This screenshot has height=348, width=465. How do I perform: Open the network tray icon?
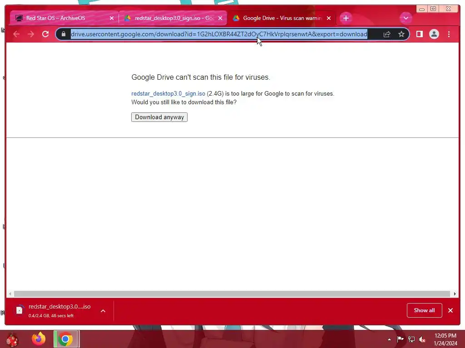click(411, 339)
